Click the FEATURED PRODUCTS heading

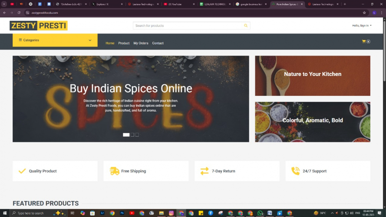(x=46, y=204)
